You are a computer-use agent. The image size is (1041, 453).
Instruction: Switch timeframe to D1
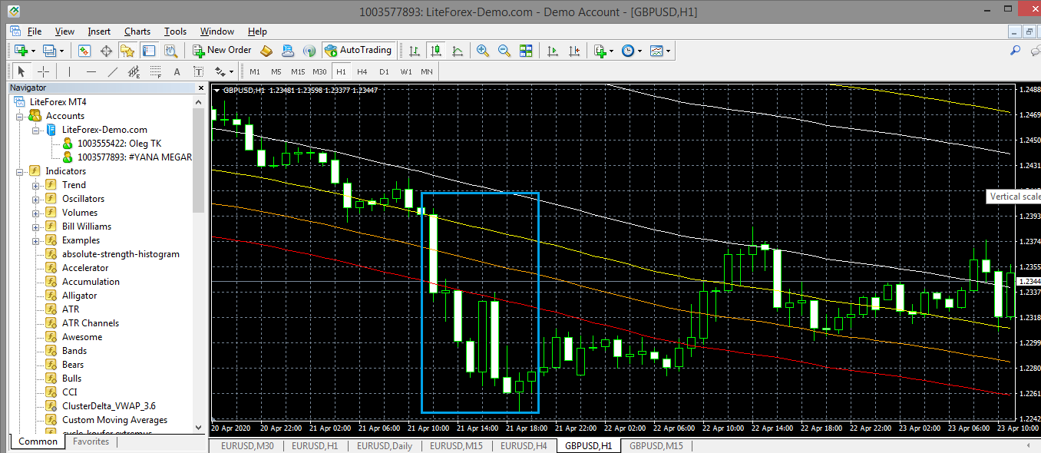[383, 71]
